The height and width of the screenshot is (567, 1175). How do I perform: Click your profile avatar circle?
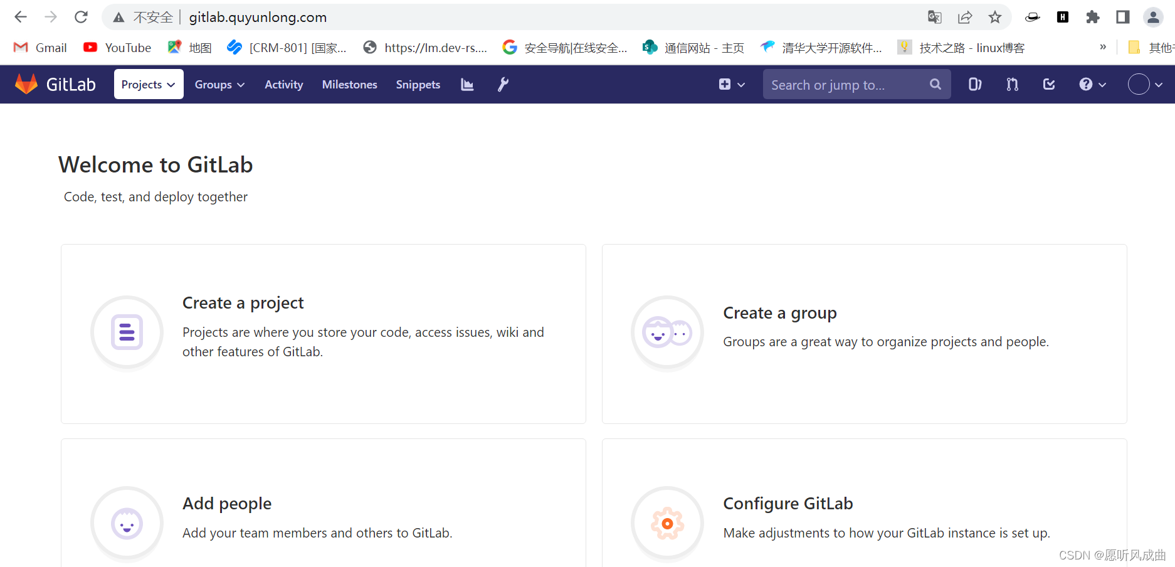coord(1139,84)
